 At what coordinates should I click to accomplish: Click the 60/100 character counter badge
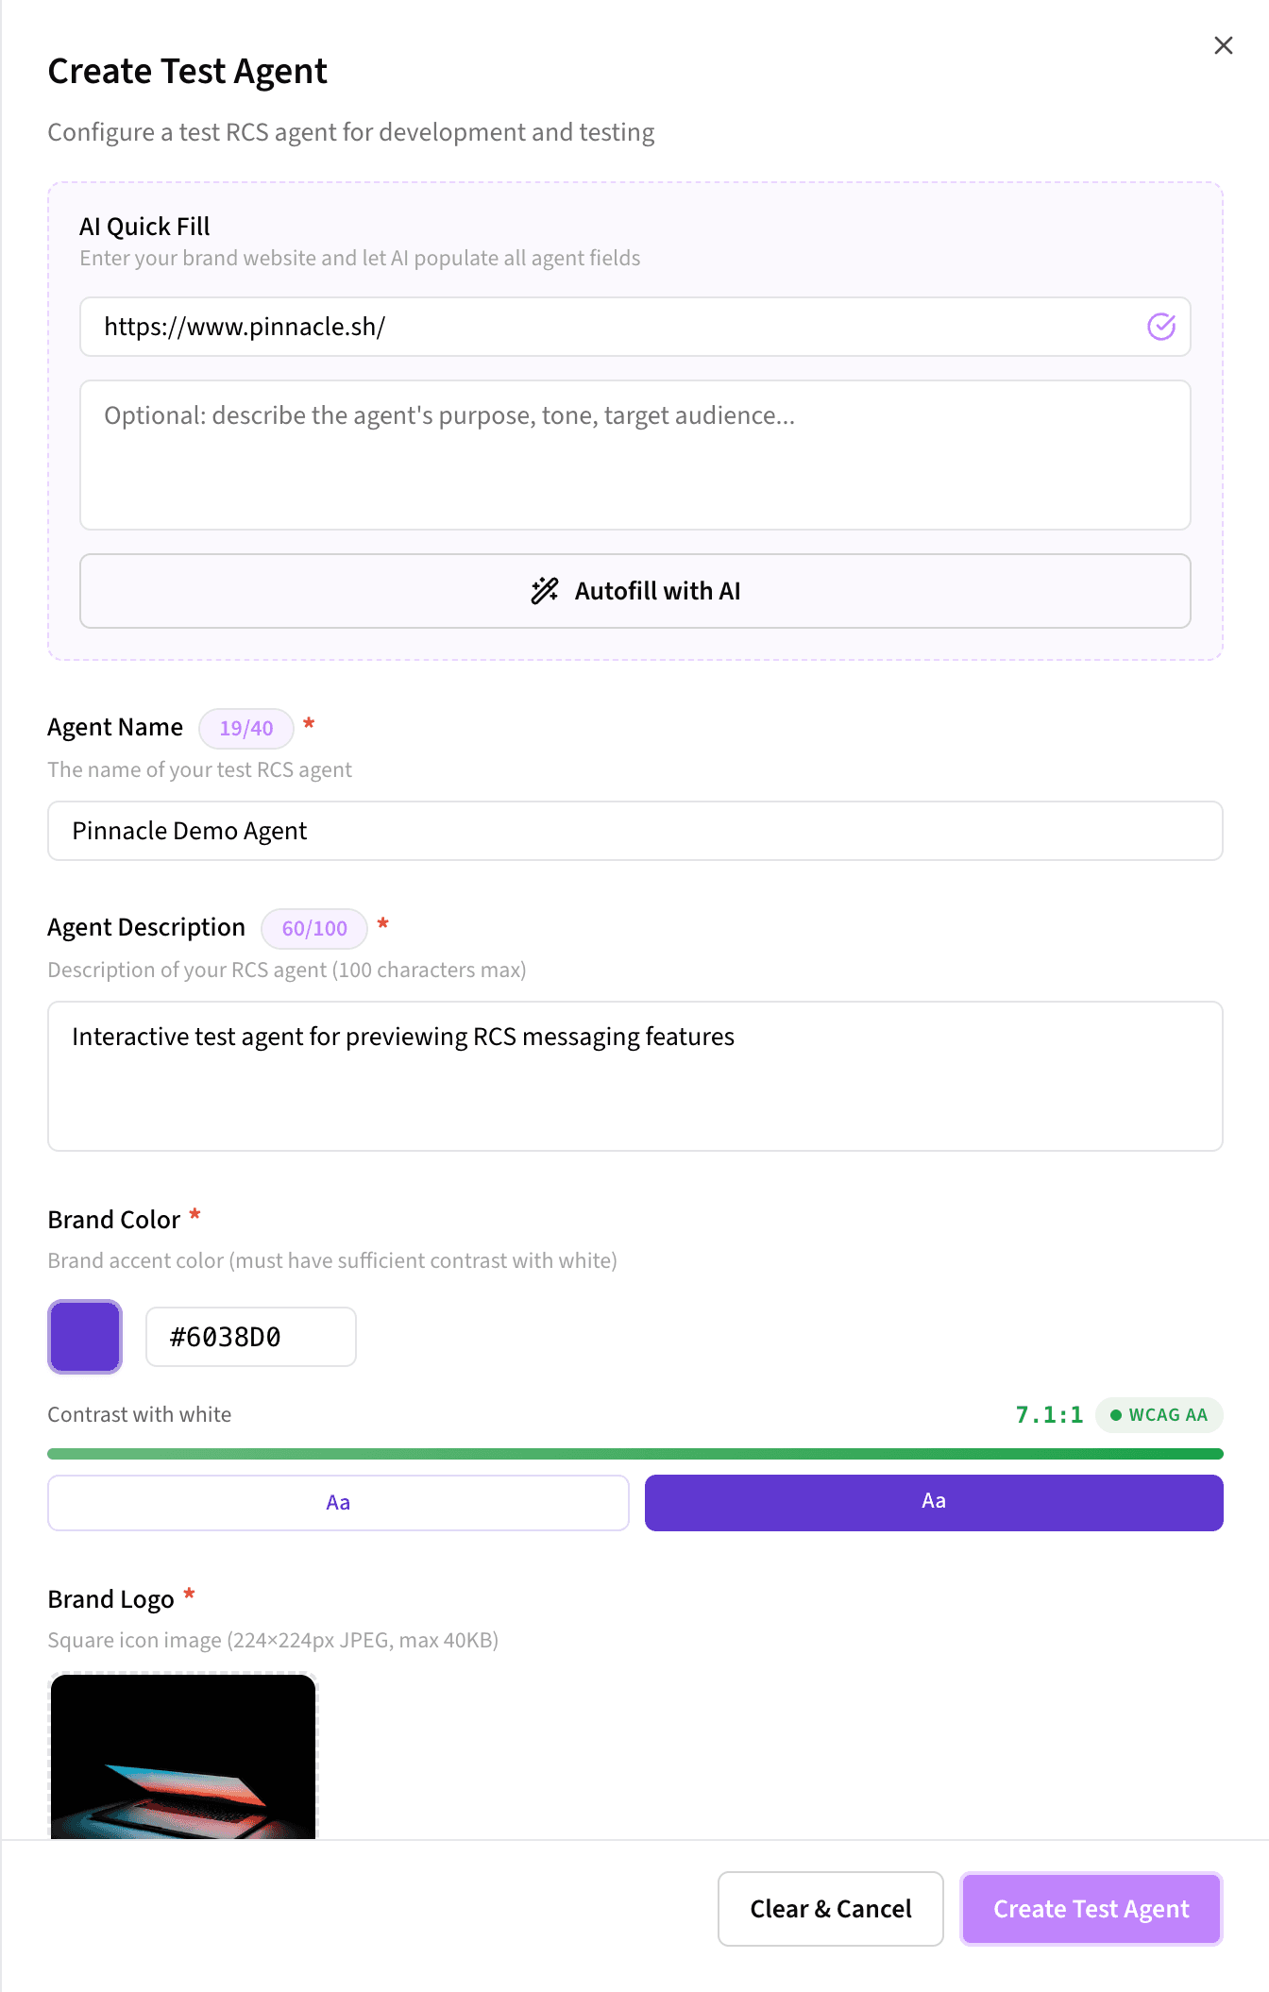[313, 928]
